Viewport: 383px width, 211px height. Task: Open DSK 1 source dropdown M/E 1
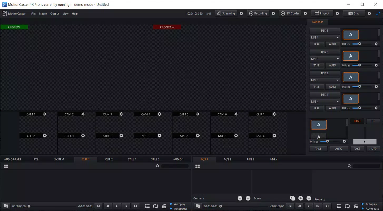coord(325,37)
